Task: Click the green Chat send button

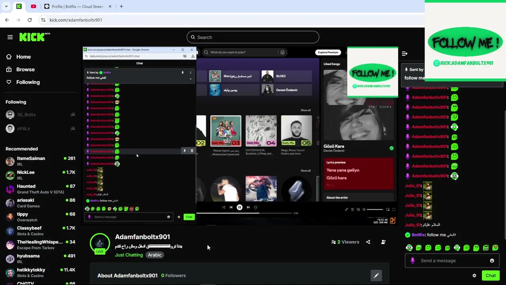Action: coord(491,275)
